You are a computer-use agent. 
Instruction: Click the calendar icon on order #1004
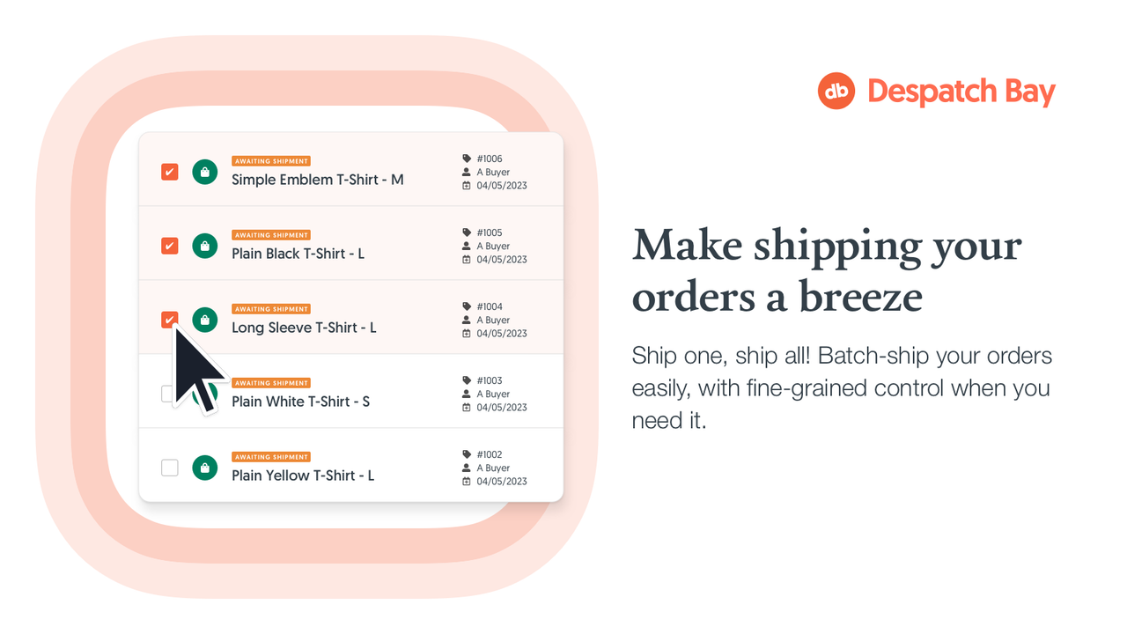[467, 334]
